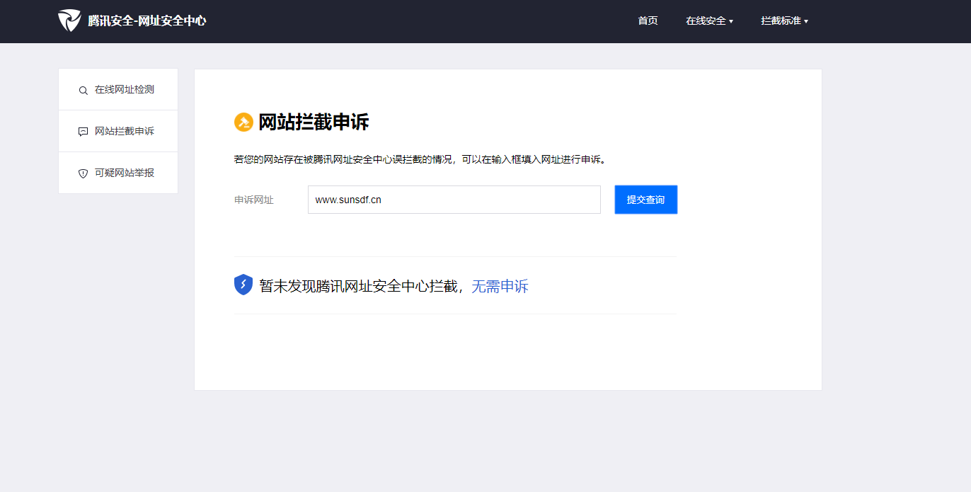Screen dimensions: 971x492
Task: Click the 申诉网址 input field
Action: (x=454, y=200)
